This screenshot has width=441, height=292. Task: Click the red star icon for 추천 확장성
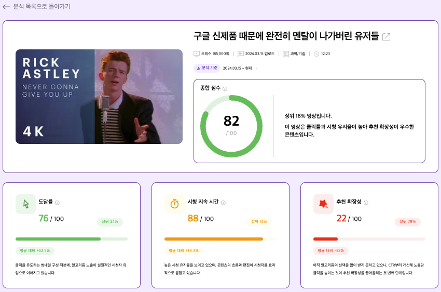click(x=323, y=204)
